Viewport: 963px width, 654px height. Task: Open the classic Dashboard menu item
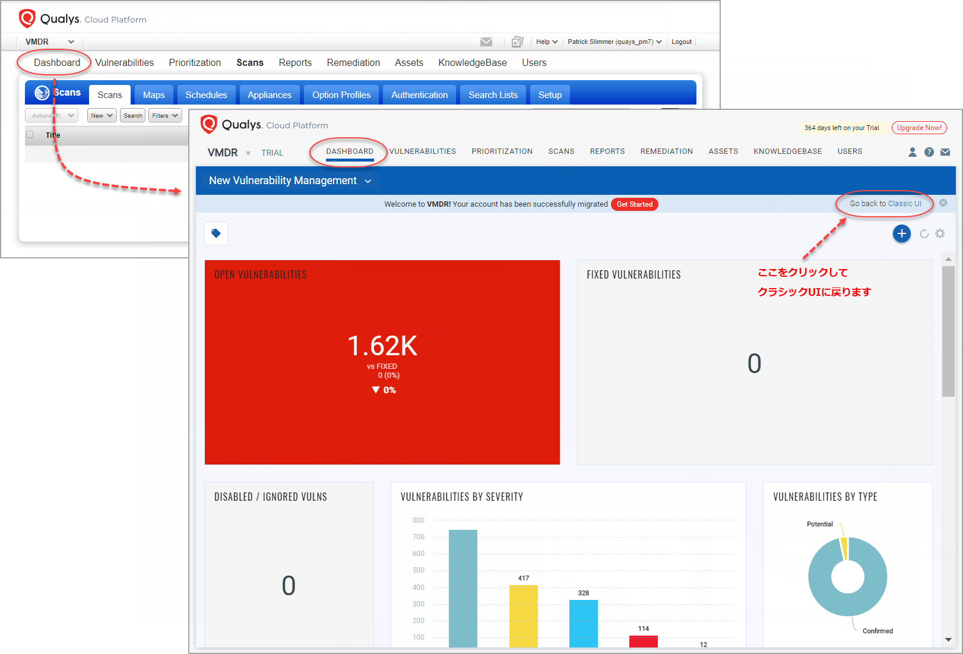[57, 62]
